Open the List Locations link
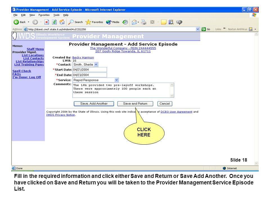The image size is (270, 203). point(33,55)
